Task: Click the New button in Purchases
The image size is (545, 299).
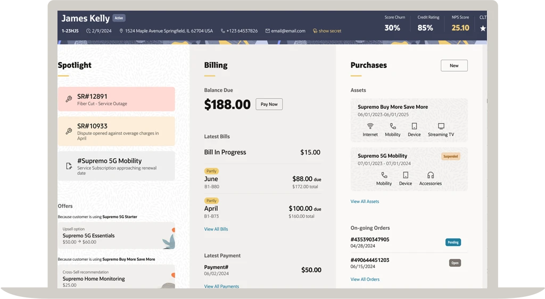Action: point(454,66)
